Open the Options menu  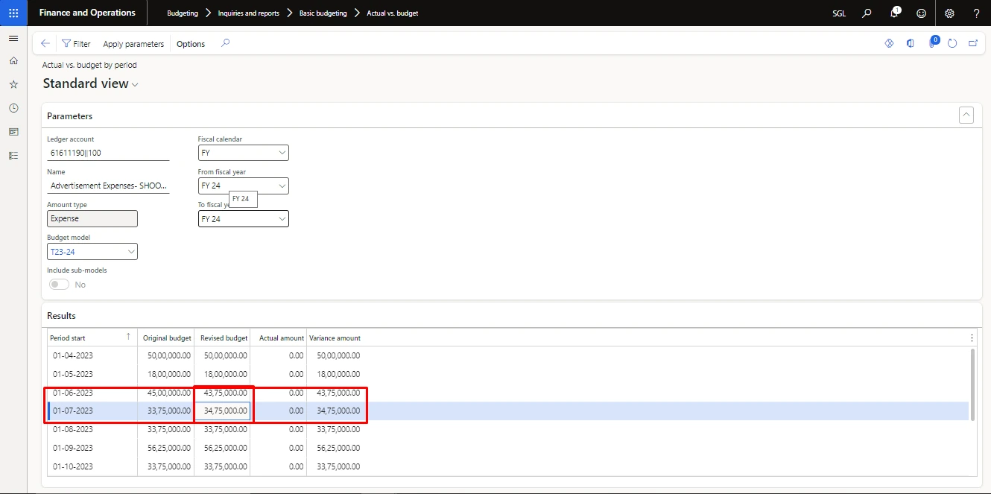coord(191,44)
